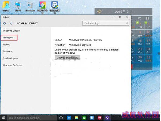
Task: Click the Settings gear icon in header
Action: tap(5, 23)
